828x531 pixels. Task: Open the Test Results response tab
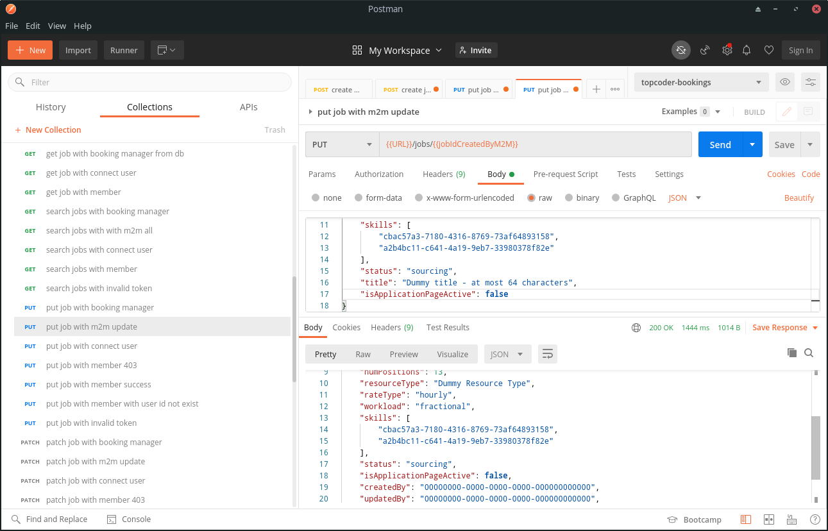(448, 327)
